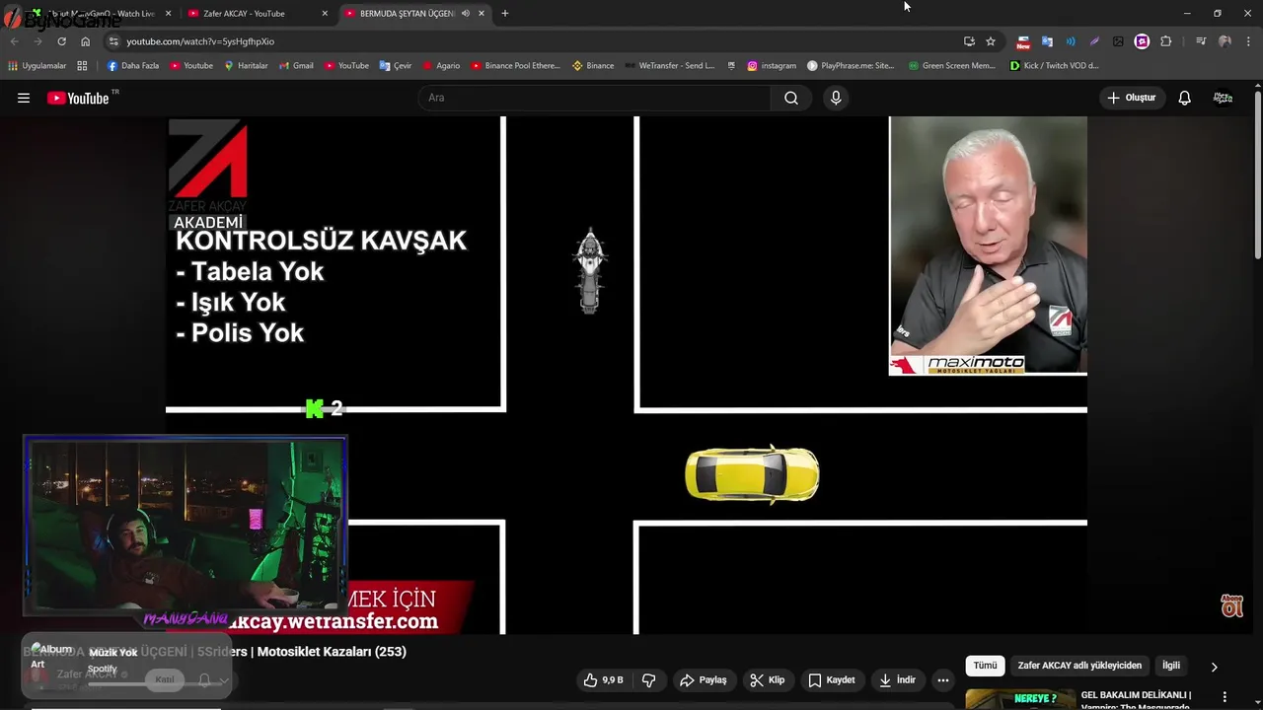The height and width of the screenshot is (710, 1263).
Task: Open the Binance Pool Ethere... bookmark
Action: 515,66
